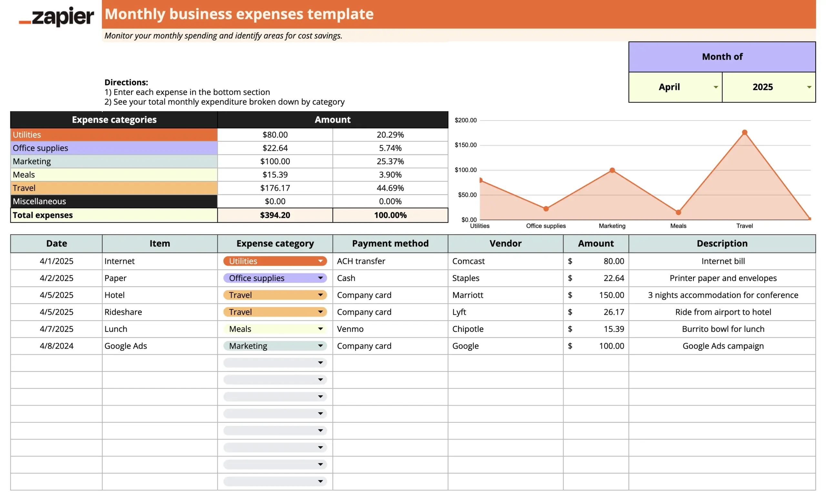
Task: Expand the Office supplies dropdown on Paper row
Action: (321, 278)
